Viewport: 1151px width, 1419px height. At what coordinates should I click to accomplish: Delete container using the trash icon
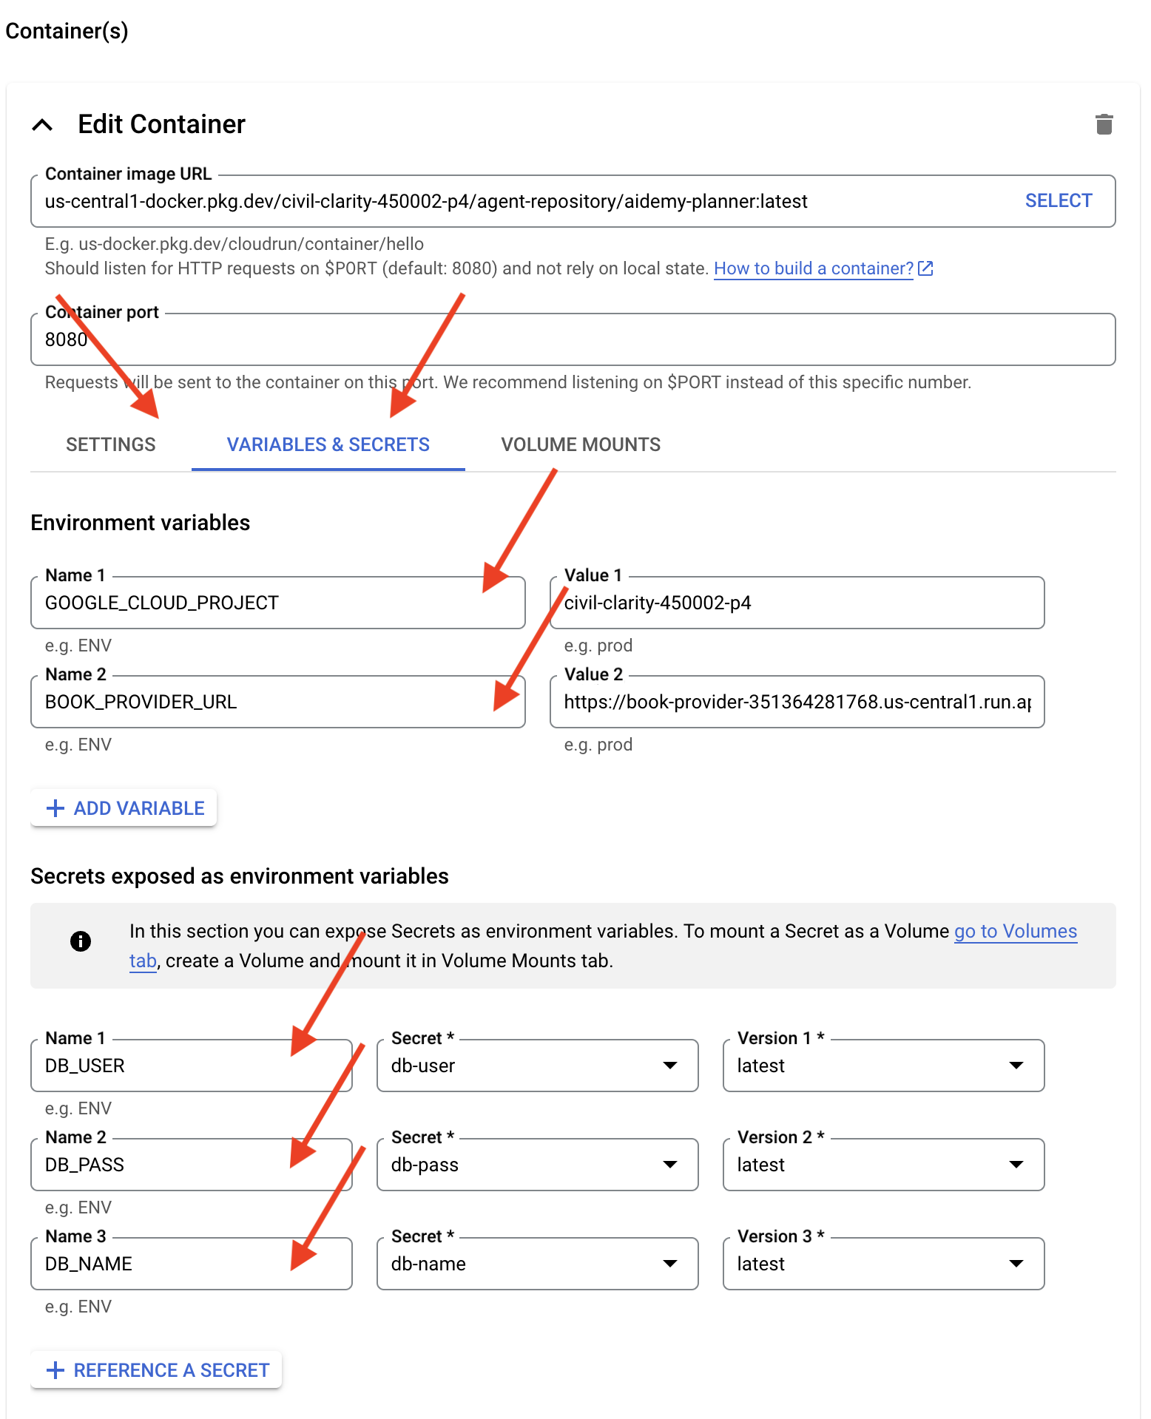(1104, 124)
